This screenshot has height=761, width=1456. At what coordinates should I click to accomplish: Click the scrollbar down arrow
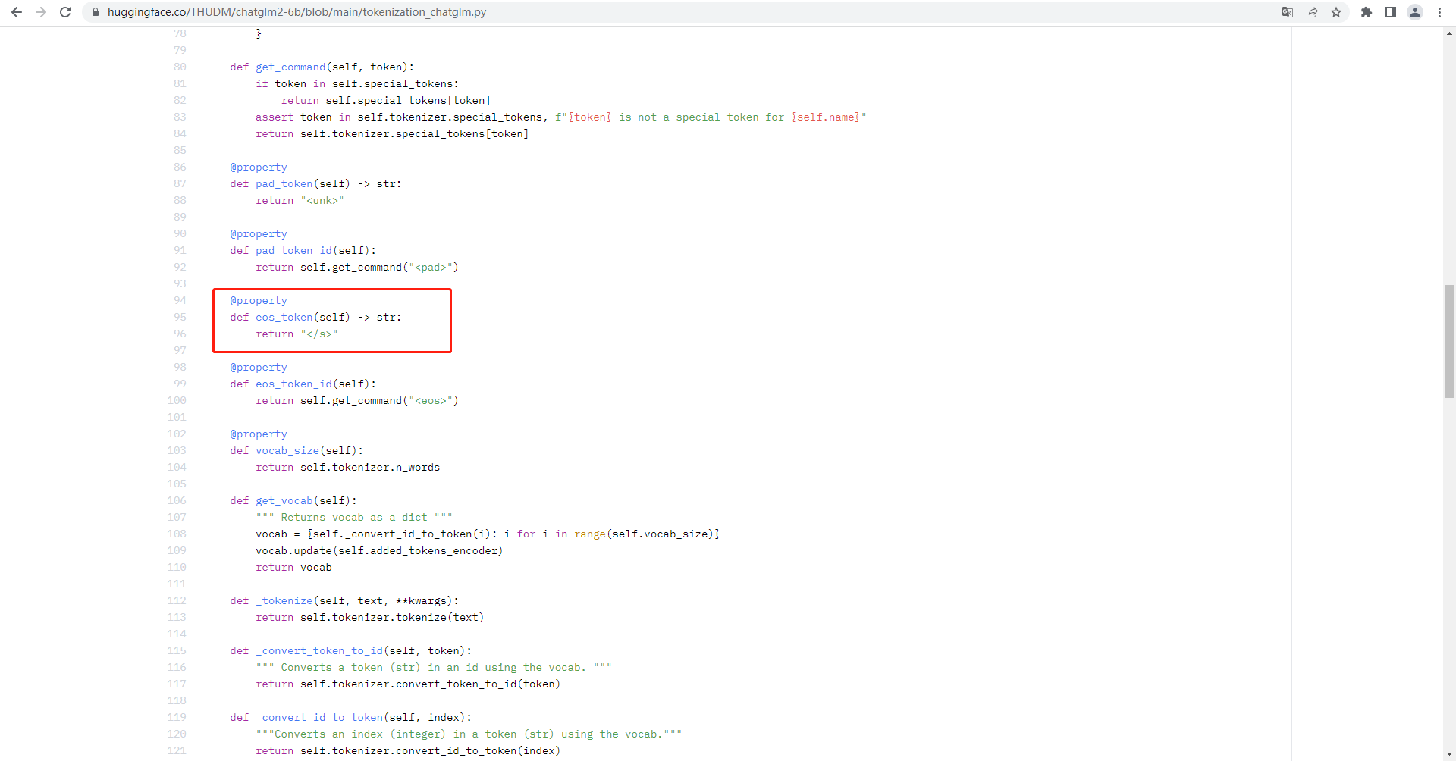point(1448,754)
